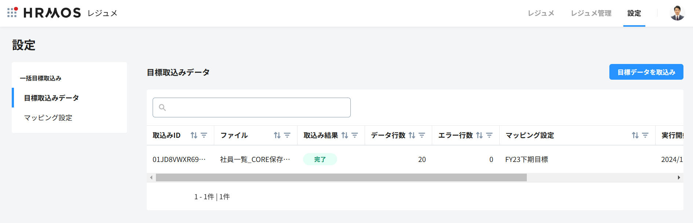This screenshot has height=223, width=693.
Task: Open the HRMOS app grid launcher
Action: pos(12,13)
